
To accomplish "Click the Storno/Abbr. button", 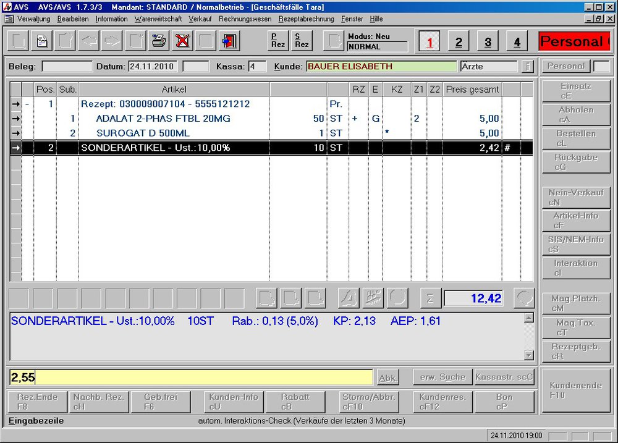I will point(369,402).
